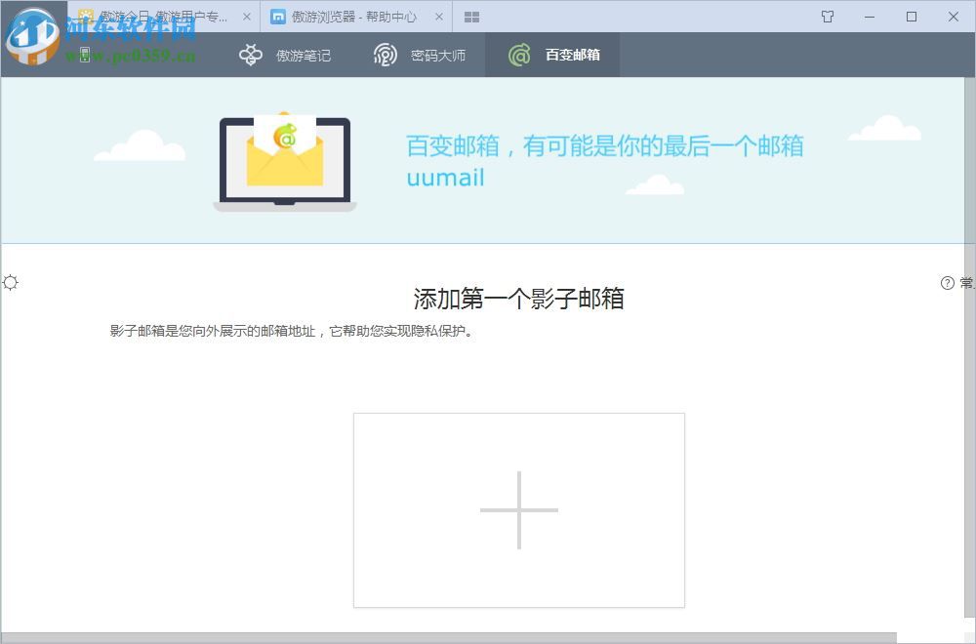The height and width of the screenshot is (644, 976).
Task: Click the uumail text in the banner
Action: click(445, 178)
